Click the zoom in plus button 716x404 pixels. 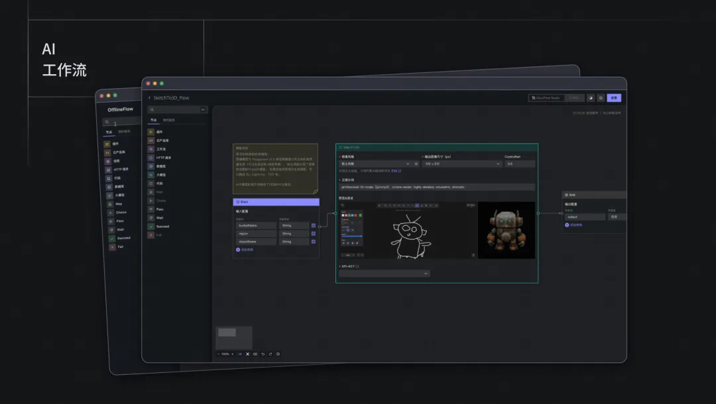tap(233, 354)
